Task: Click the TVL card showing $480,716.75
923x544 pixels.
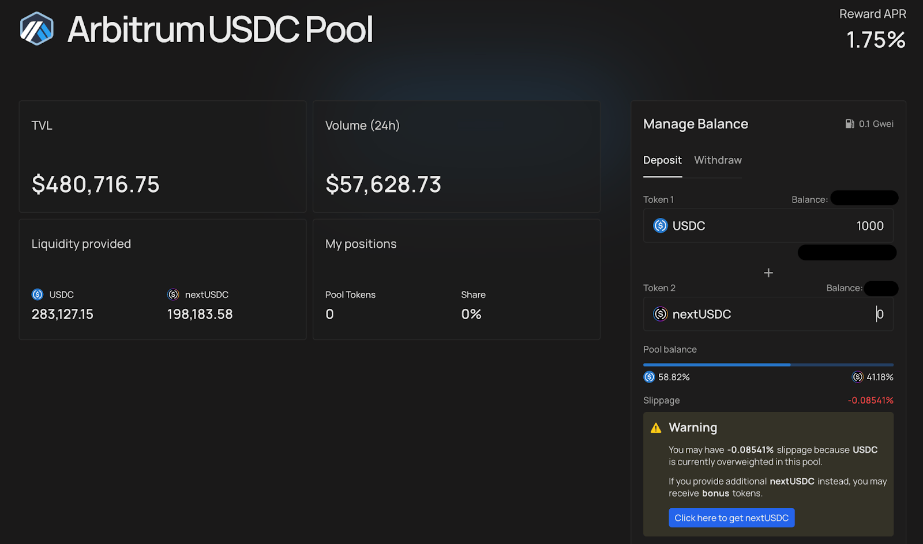Action: [163, 157]
